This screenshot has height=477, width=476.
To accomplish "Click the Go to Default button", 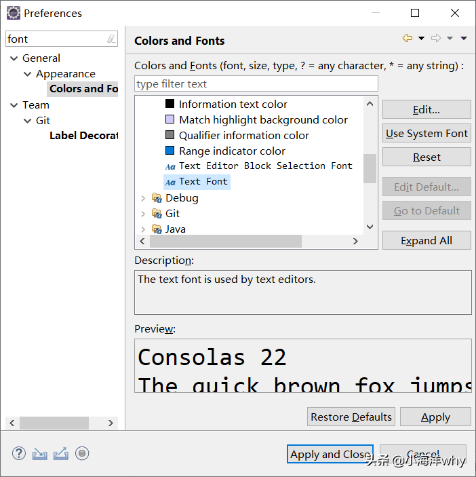I will click(x=427, y=210).
